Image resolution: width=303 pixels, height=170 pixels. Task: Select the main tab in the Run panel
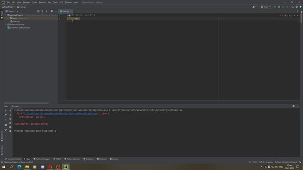16,106
